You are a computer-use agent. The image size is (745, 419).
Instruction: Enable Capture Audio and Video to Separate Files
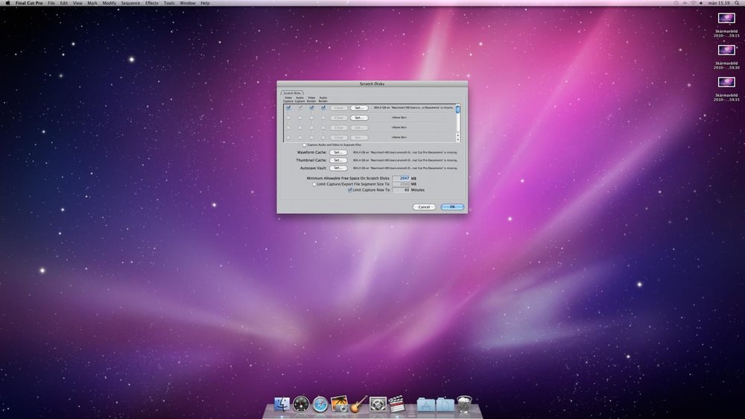click(x=303, y=145)
